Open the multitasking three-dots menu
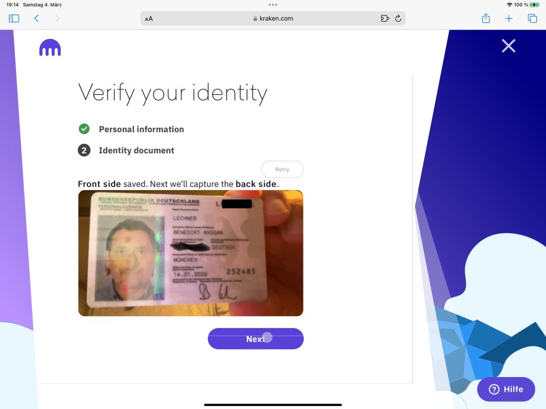The image size is (546, 409). tap(273, 5)
